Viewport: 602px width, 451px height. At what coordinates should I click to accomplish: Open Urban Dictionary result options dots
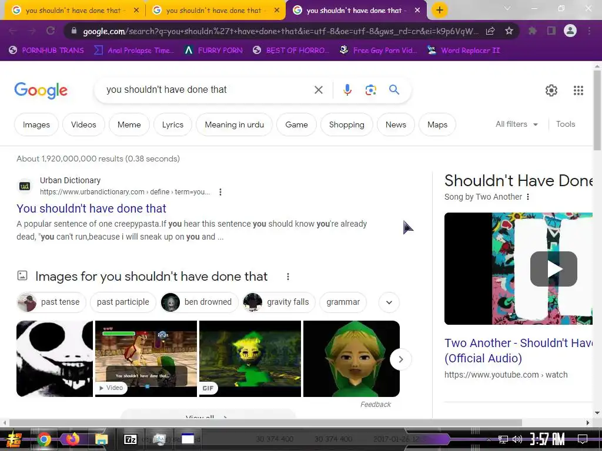pyautogui.click(x=220, y=192)
